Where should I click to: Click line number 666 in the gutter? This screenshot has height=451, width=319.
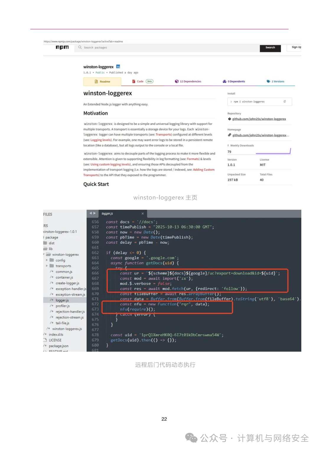click(x=95, y=273)
